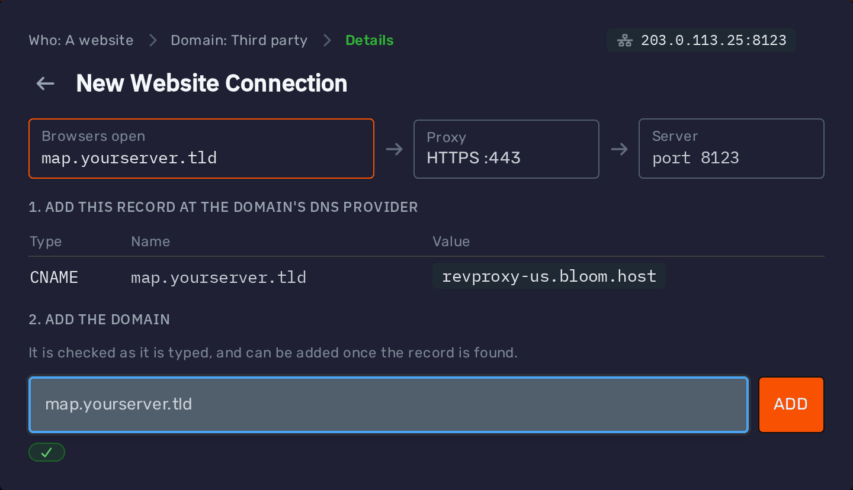This screenshot has width=853, height=490.
Task: Click '2. ADD THE DOMAIN' section heading
Action: pyautogui.click(x=100, y=320)
